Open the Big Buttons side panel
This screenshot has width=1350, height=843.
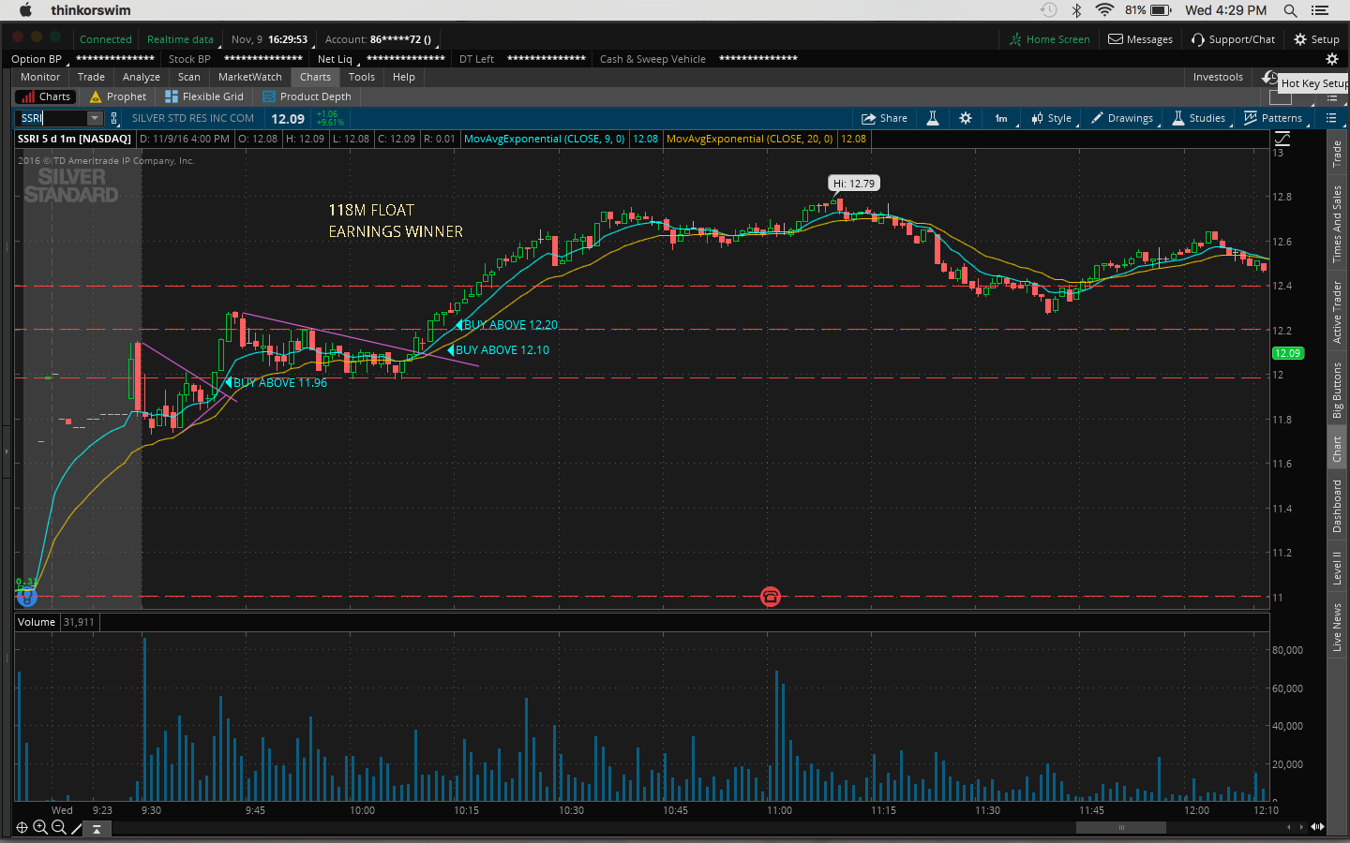pos(1338,390)
